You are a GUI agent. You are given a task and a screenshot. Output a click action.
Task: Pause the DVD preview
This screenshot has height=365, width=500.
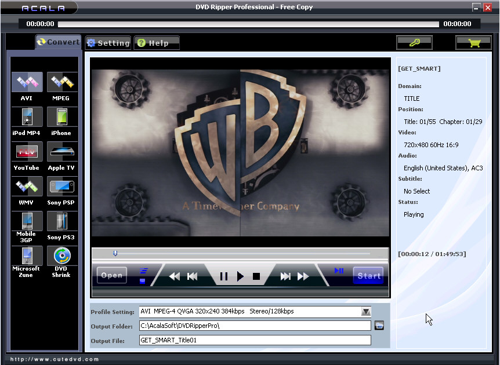click(224, 276)
